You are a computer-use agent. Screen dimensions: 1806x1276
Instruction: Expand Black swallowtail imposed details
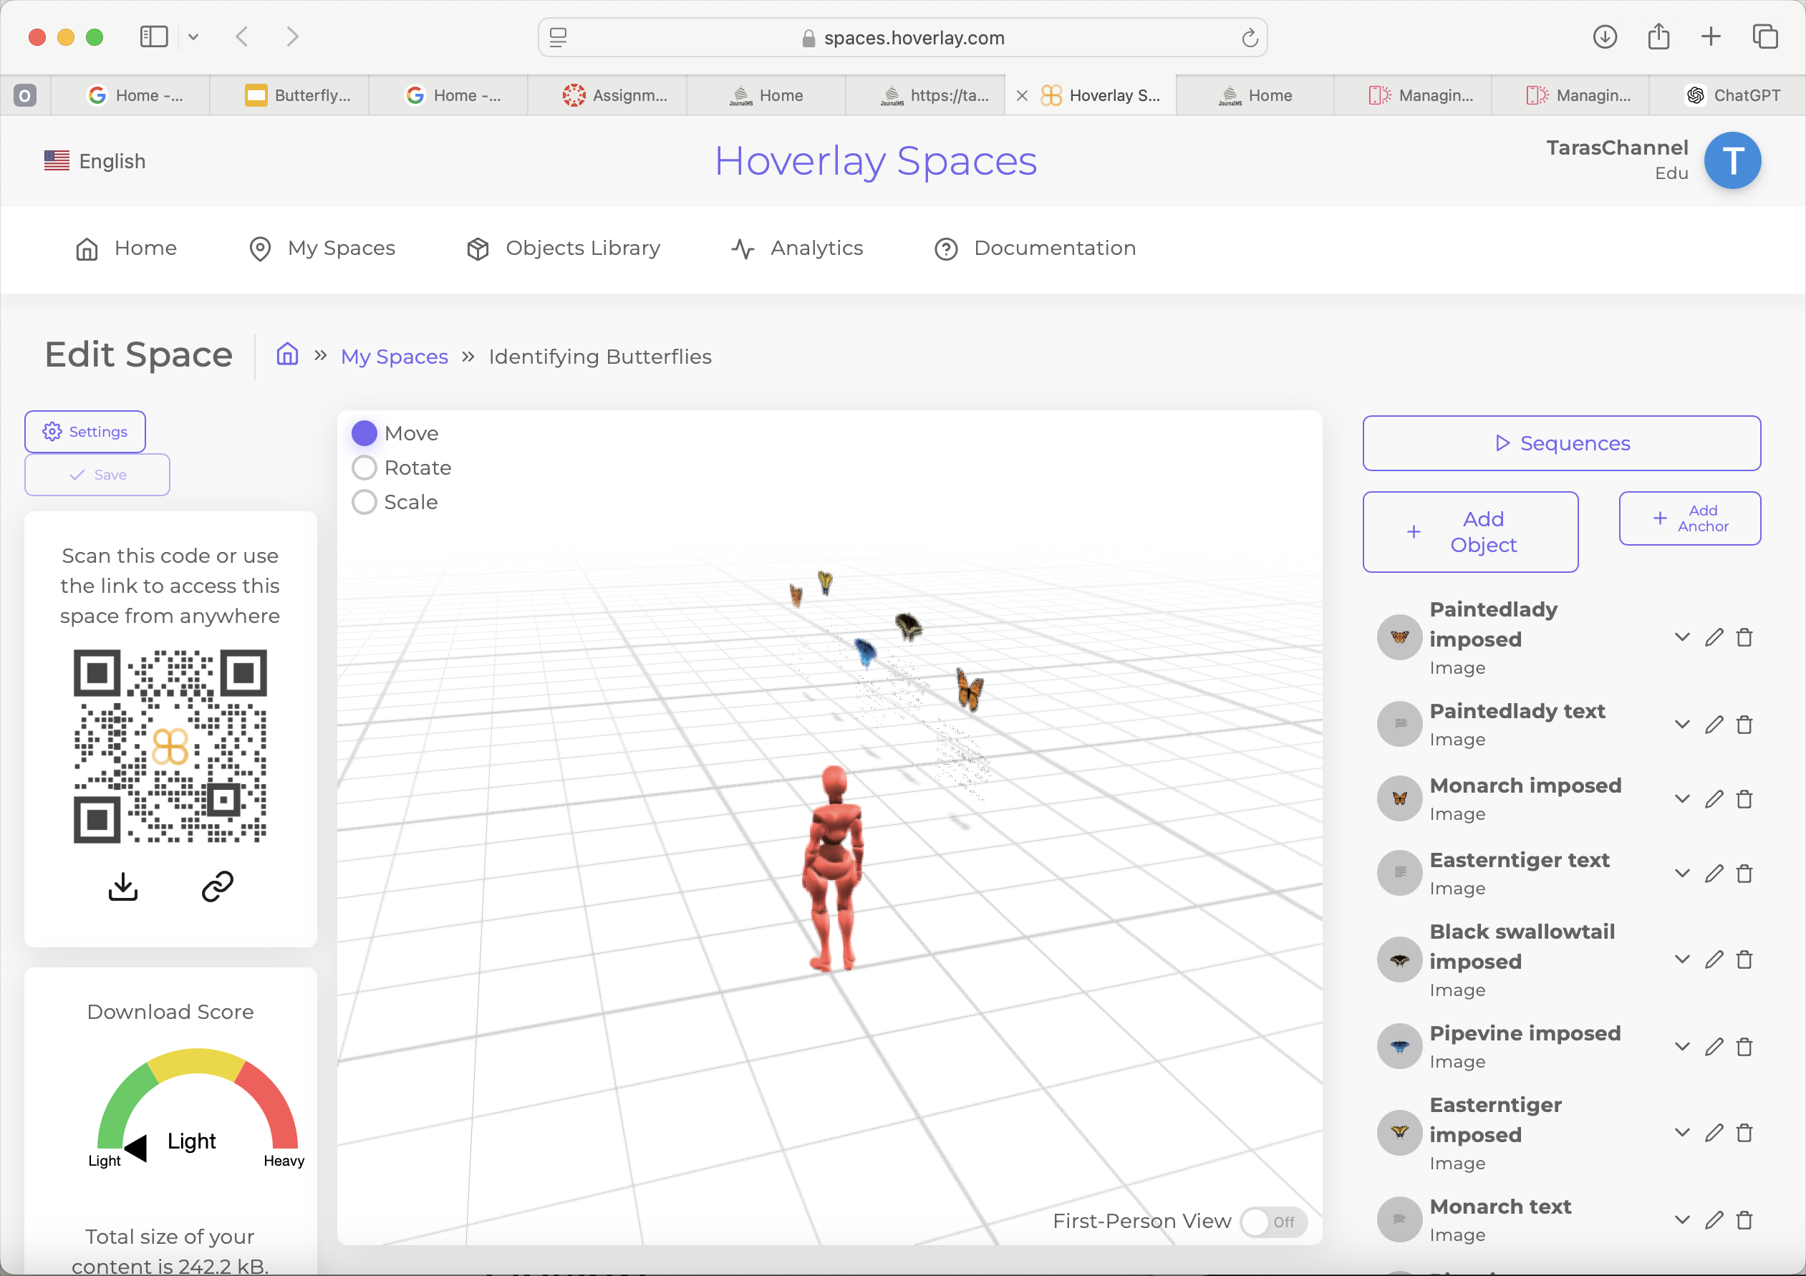pyautogui.click(x=1681, y=960)
